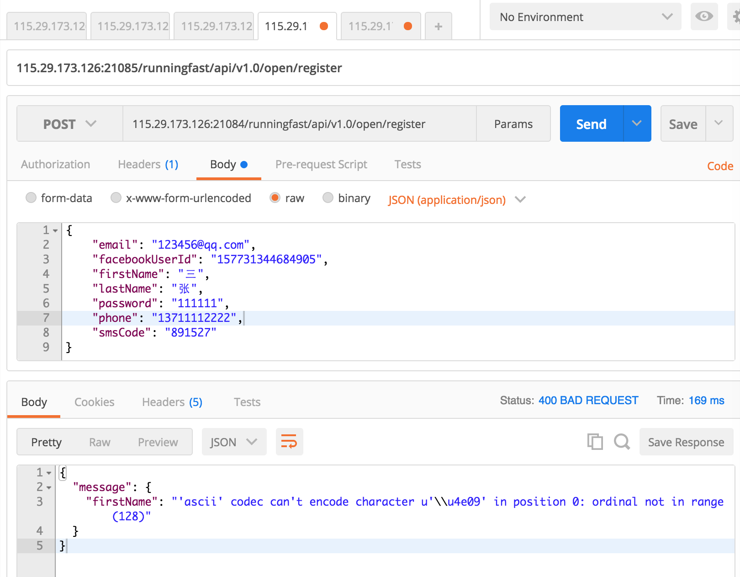
Task: Open the JSON (application/json) type dropdown
Action: coord(456,200)
